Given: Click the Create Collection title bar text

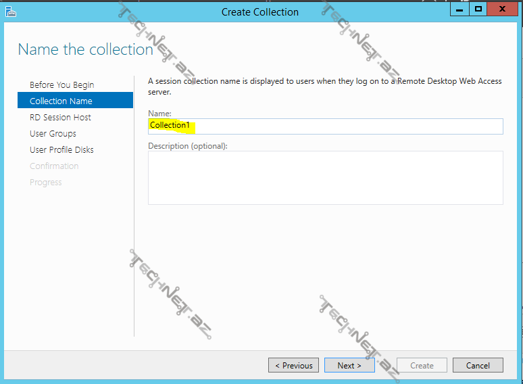Looking at the screenshot, I should point(260,11).
